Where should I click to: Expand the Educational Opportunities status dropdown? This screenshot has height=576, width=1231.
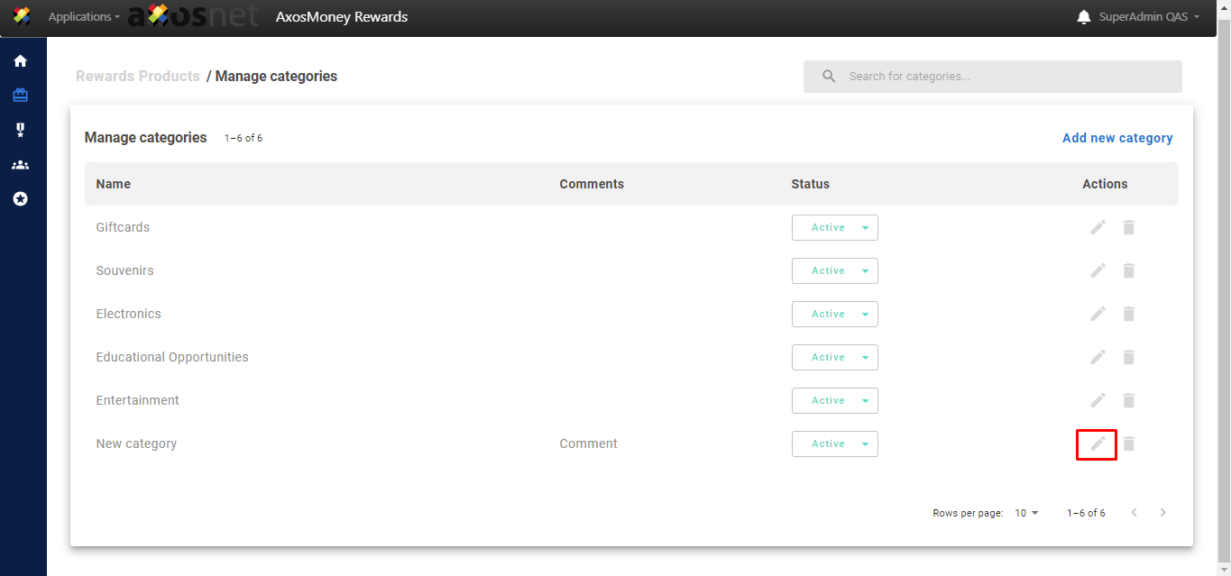(834, 357)
